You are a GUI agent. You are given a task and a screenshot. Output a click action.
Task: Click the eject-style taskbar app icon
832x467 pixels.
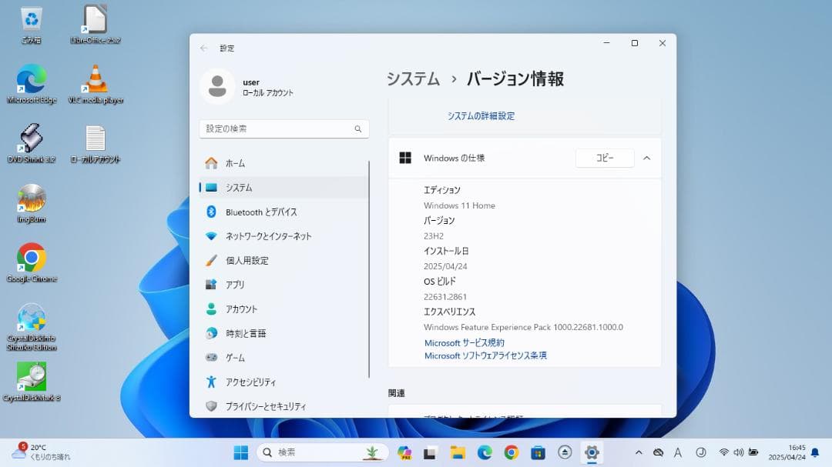click(x=565, y=452)
